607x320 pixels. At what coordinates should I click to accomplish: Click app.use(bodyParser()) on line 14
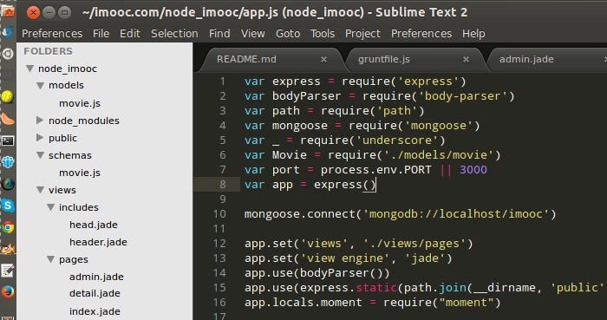(317, 273)
